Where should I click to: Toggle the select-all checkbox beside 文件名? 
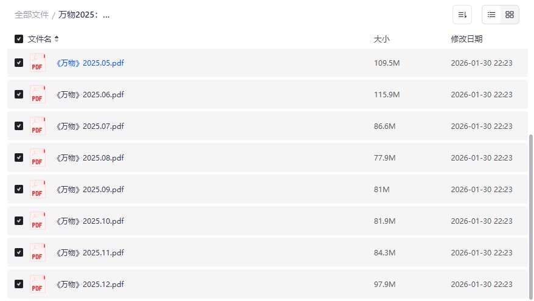[19, 39]
